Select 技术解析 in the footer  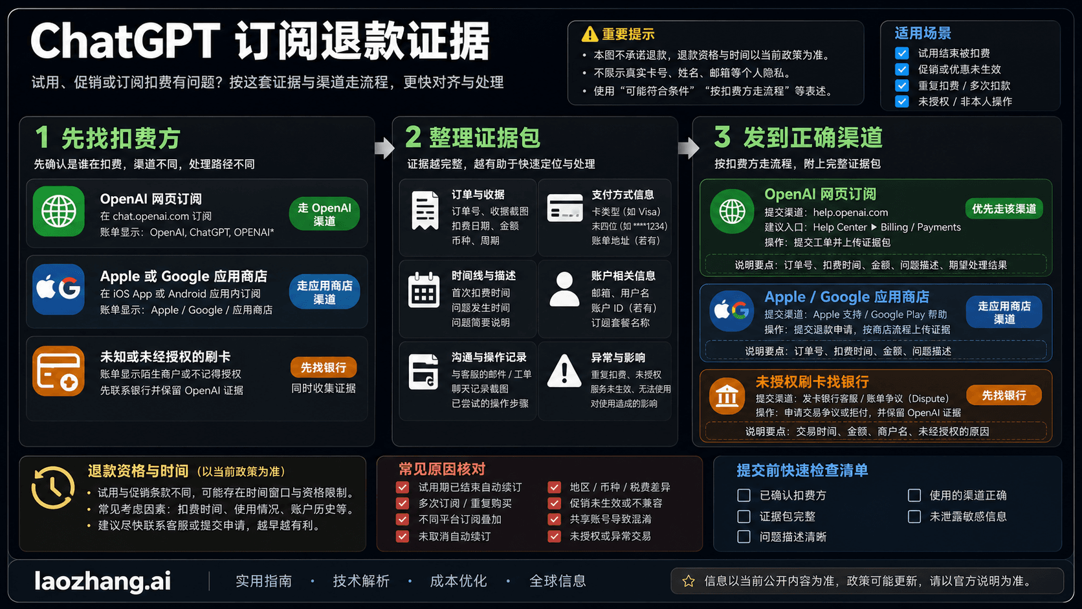361,581
